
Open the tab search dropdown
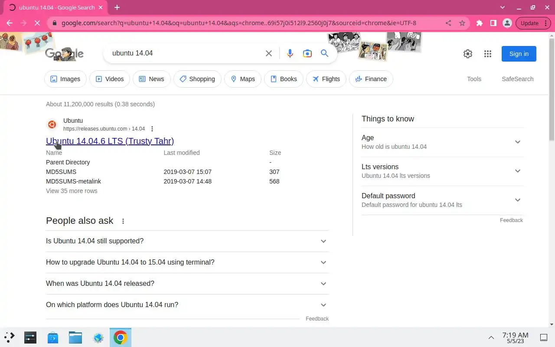click(503, 7)
